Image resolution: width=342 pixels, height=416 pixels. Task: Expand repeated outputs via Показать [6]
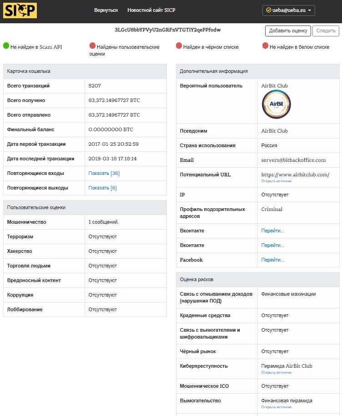(102, 188)
